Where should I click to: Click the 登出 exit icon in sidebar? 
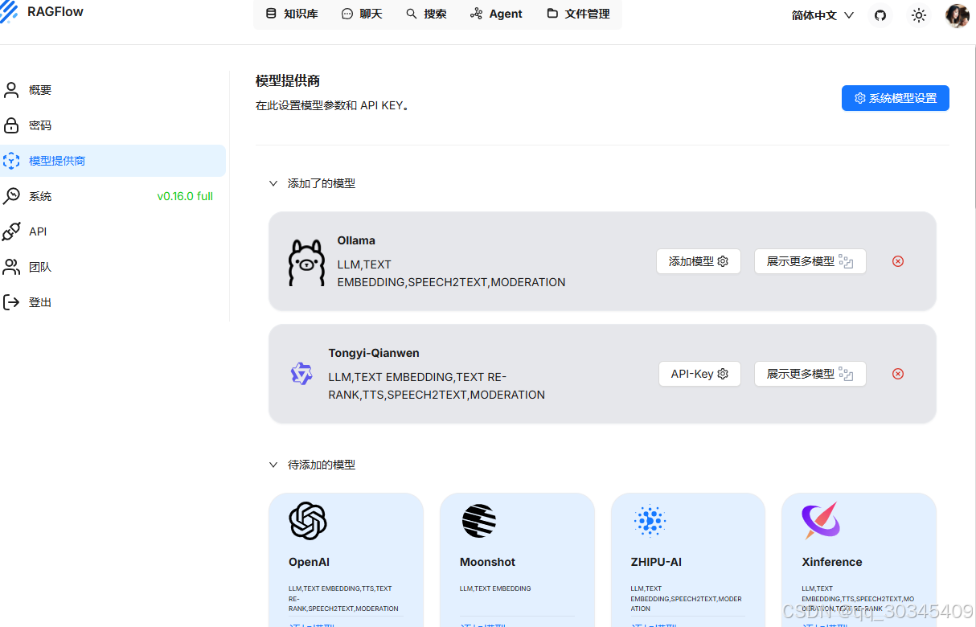[x=11, y=302]
